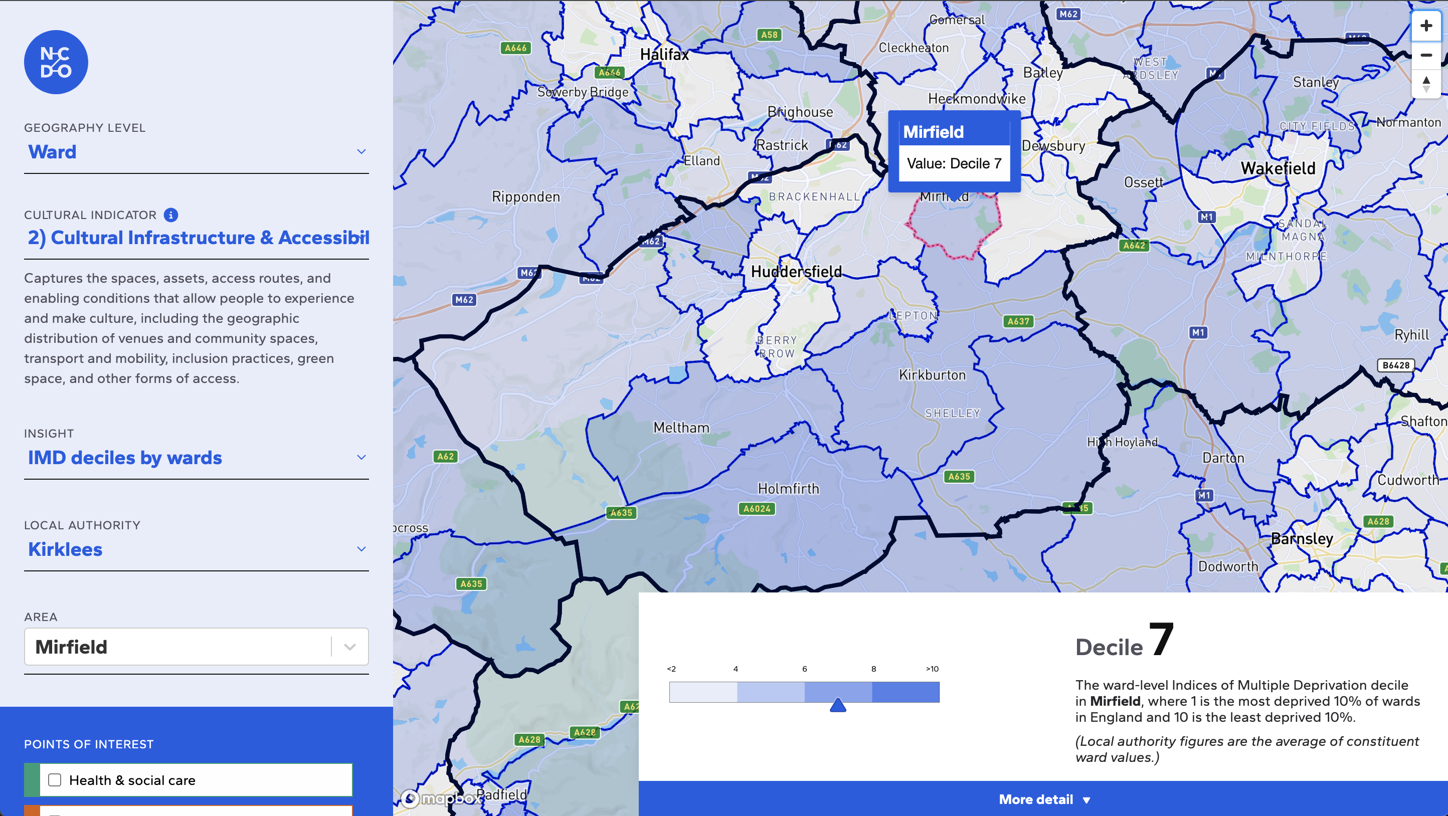This screenshot has height=816, width=1448.
Task: Click the Ossett label on the map
Action: click(x=1143, y=182)
